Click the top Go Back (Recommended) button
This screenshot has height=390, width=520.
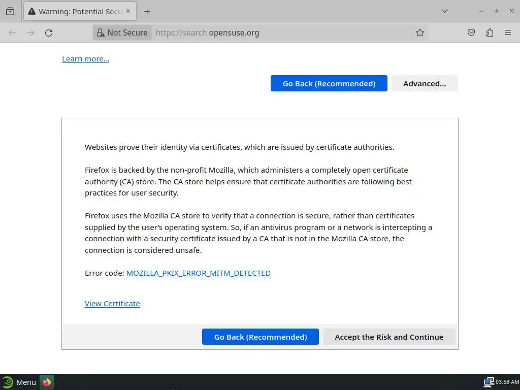[x=329, y=84]
